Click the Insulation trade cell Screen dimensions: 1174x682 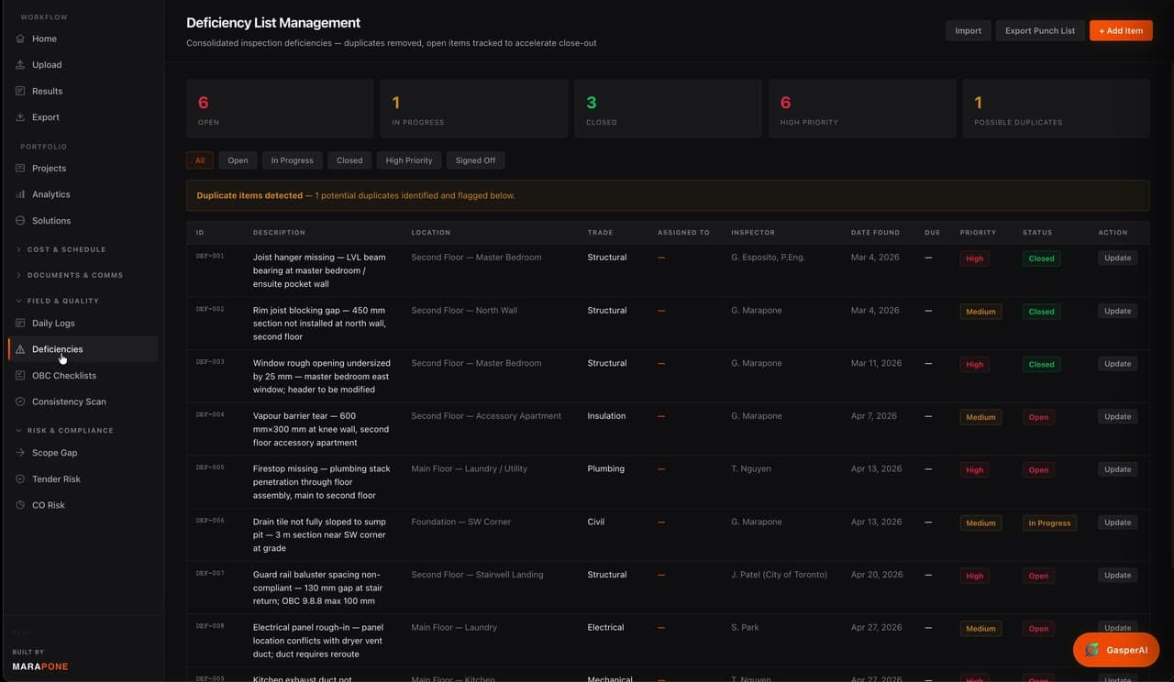coord(607,416)
